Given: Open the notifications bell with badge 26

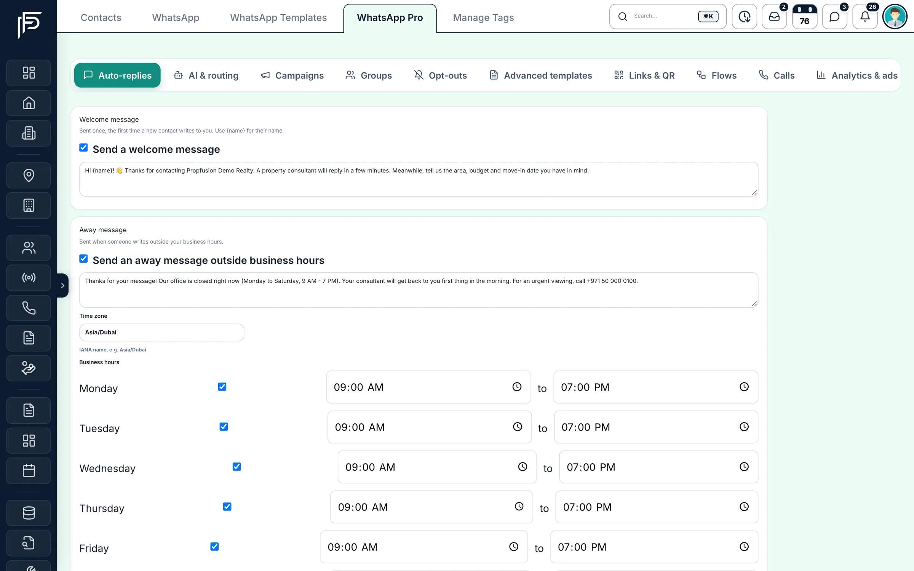Looking at the screenshot, I should pyautogui.click(x=865, y=16).
